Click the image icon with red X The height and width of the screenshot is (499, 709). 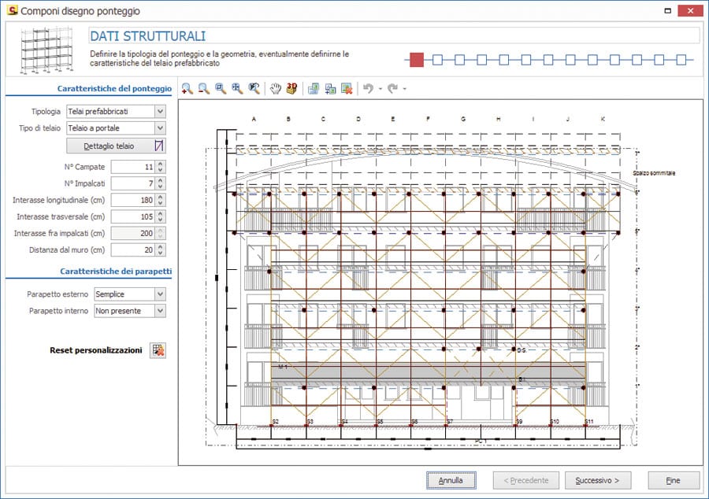pyautogui.click(x=347, y=89)
